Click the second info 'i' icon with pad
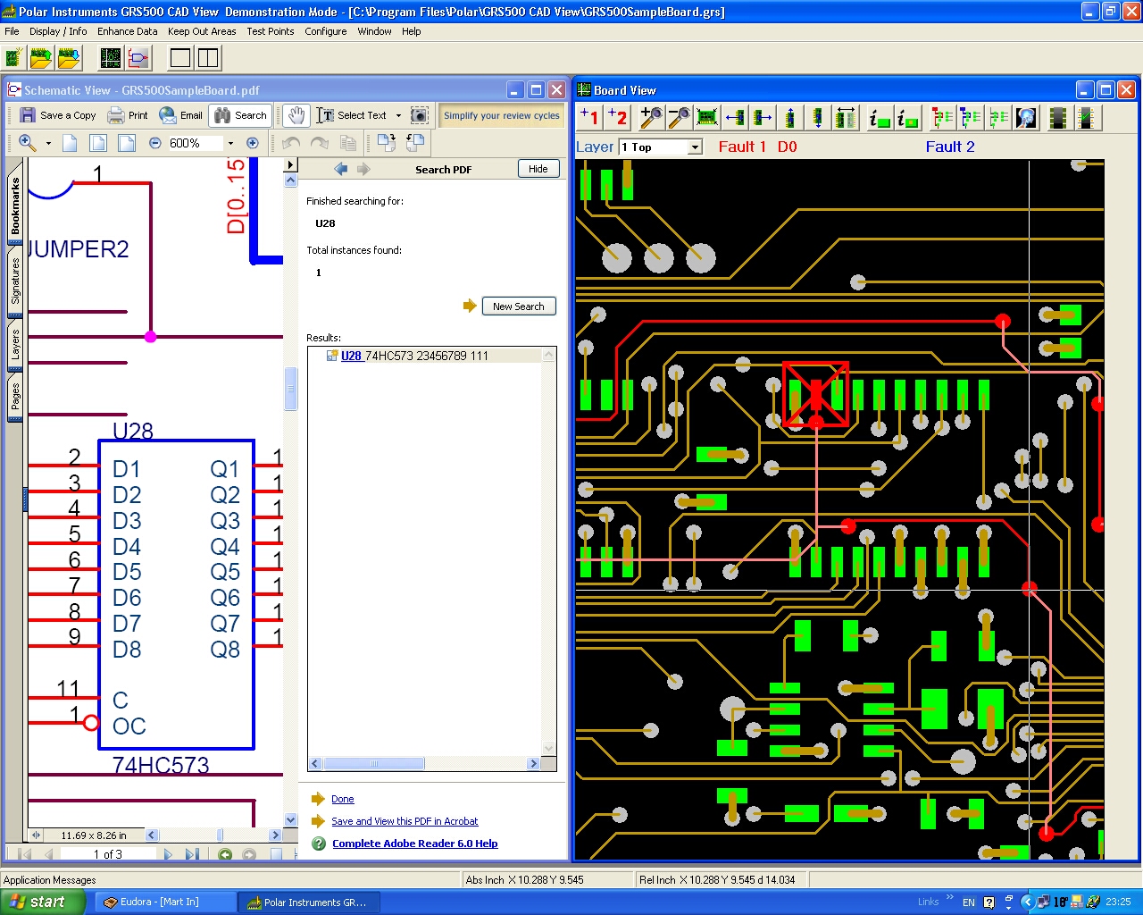The width and height of the screenshot is (1143, 915). click(908, 117)
